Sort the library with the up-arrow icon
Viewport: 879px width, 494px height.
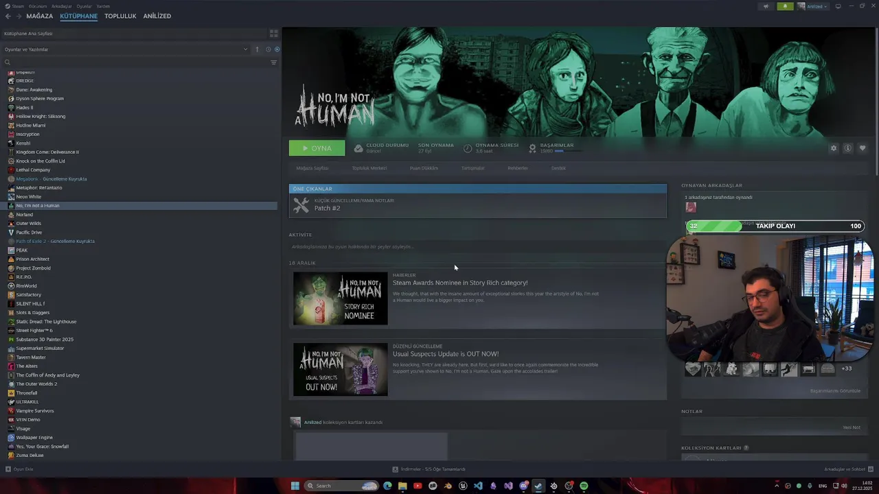(258, 49)
